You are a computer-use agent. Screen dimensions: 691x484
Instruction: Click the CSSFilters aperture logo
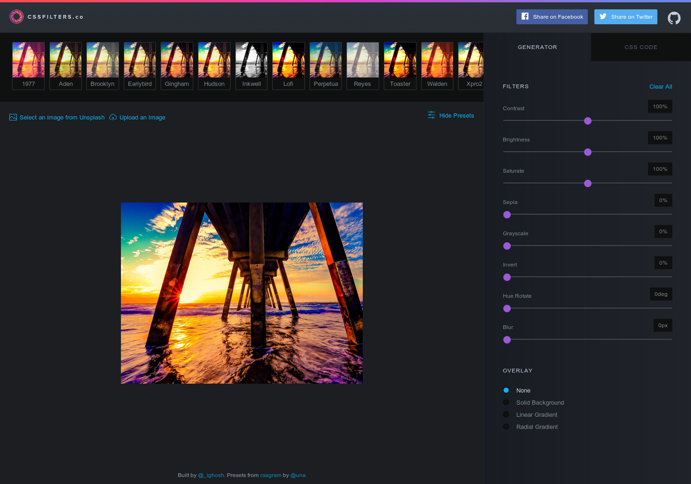[16, 16]
